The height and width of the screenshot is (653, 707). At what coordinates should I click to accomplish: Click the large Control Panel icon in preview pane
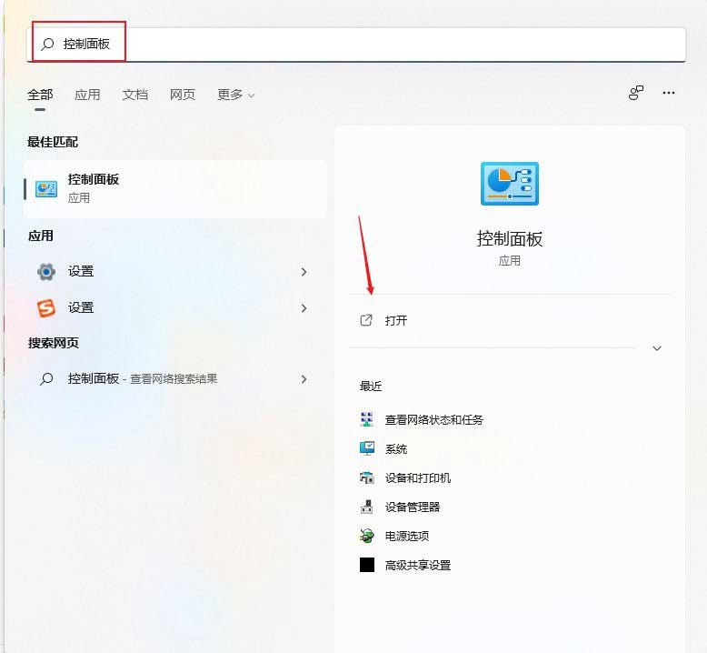(x=510, y=183)
